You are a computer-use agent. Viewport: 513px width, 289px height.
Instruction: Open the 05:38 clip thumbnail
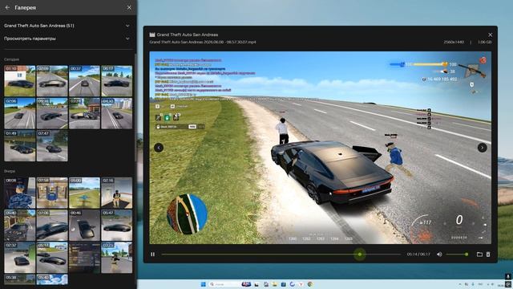(x=19, y=279)
